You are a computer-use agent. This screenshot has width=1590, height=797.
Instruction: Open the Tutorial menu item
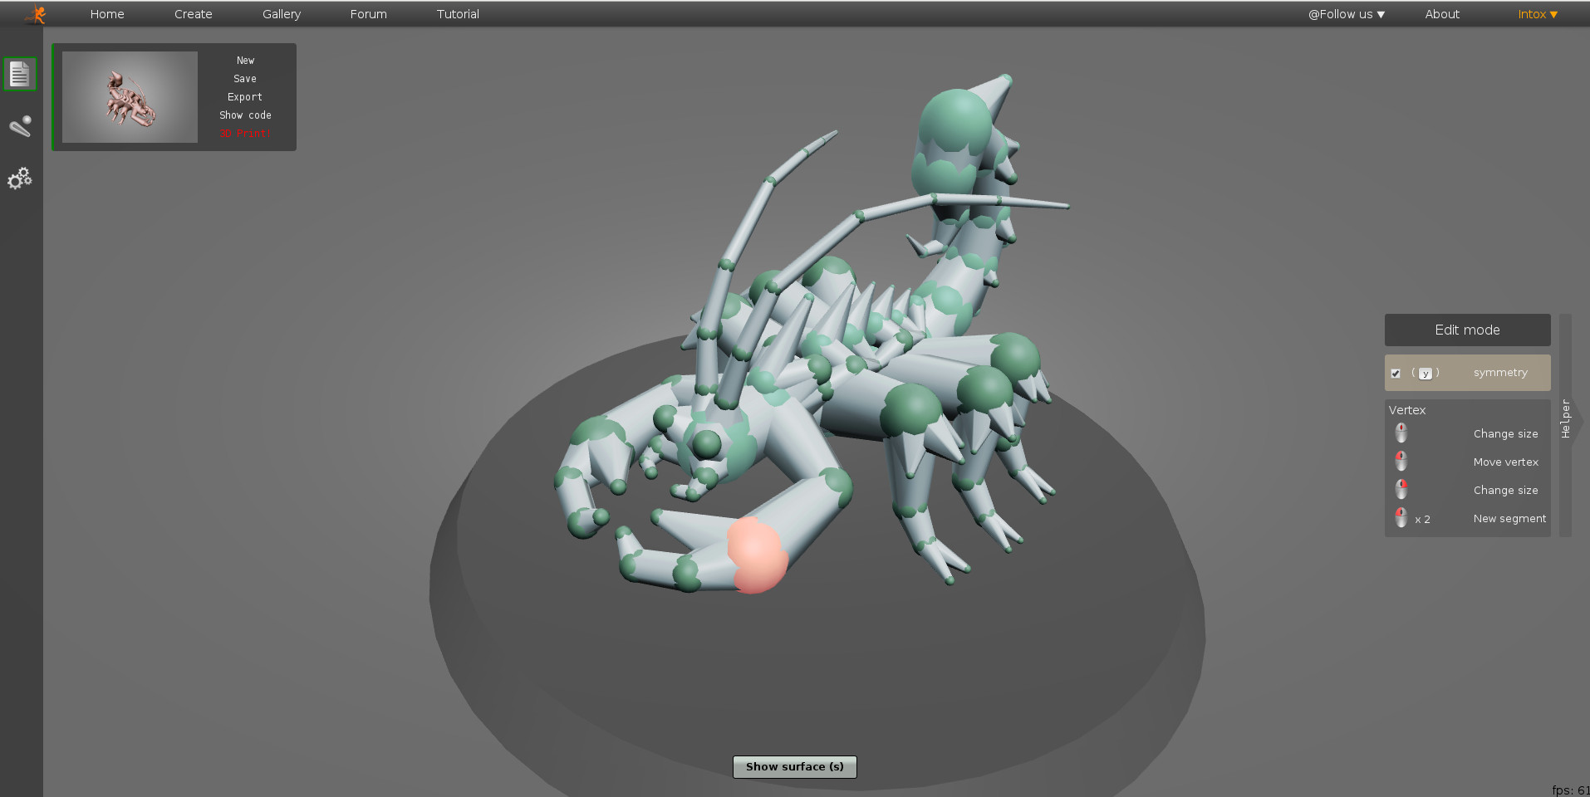(x=458, y=14)
